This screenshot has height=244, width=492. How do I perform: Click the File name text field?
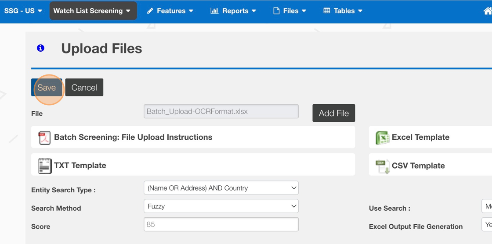tap(221, 112)
